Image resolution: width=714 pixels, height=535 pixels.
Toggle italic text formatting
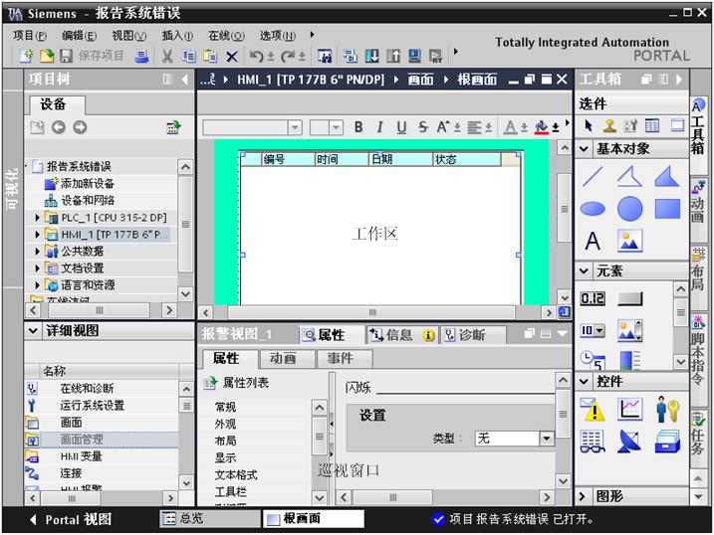click(379, 127)
